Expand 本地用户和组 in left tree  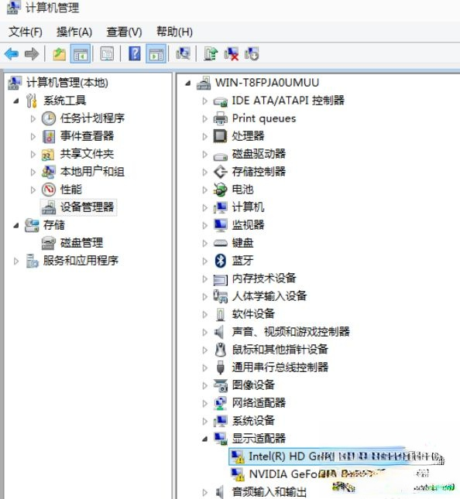[x=33, y=173]
